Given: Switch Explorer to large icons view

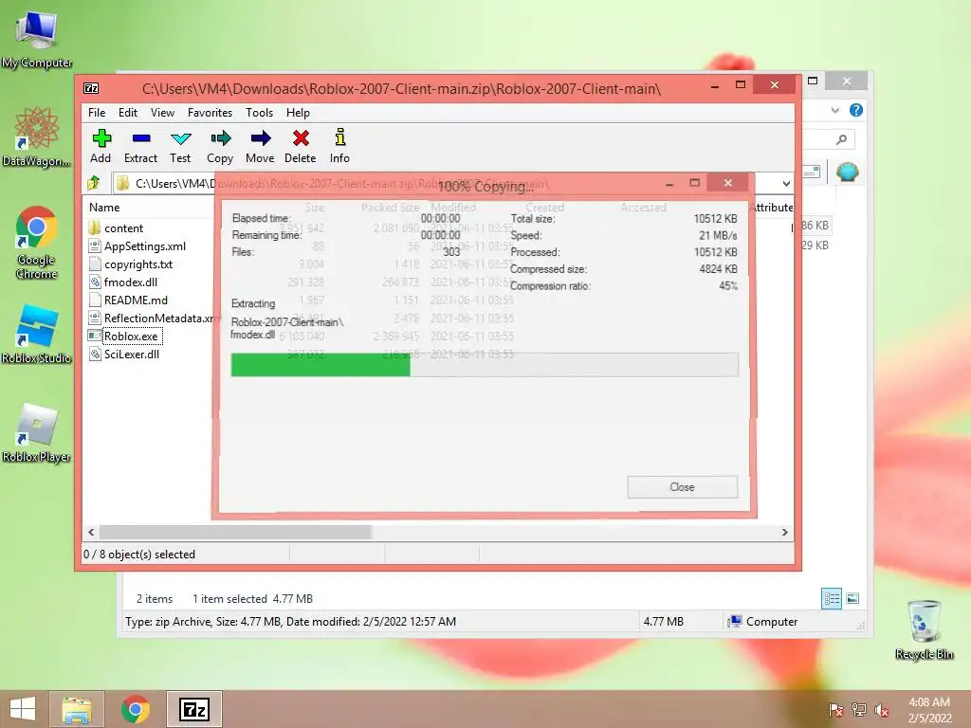Looking at the screenshot, I should pos(852,598).
